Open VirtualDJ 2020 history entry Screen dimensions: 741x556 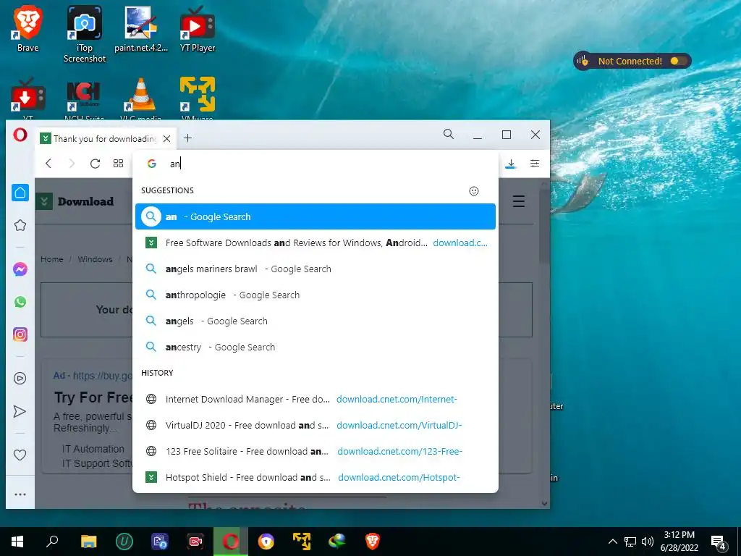(316, 425)
